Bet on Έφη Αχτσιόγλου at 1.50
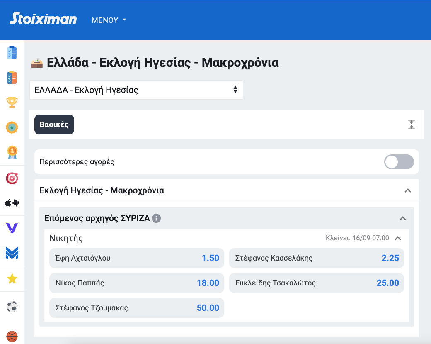The width and height of the screenshot is (431, 344). [x=136, y=258]
